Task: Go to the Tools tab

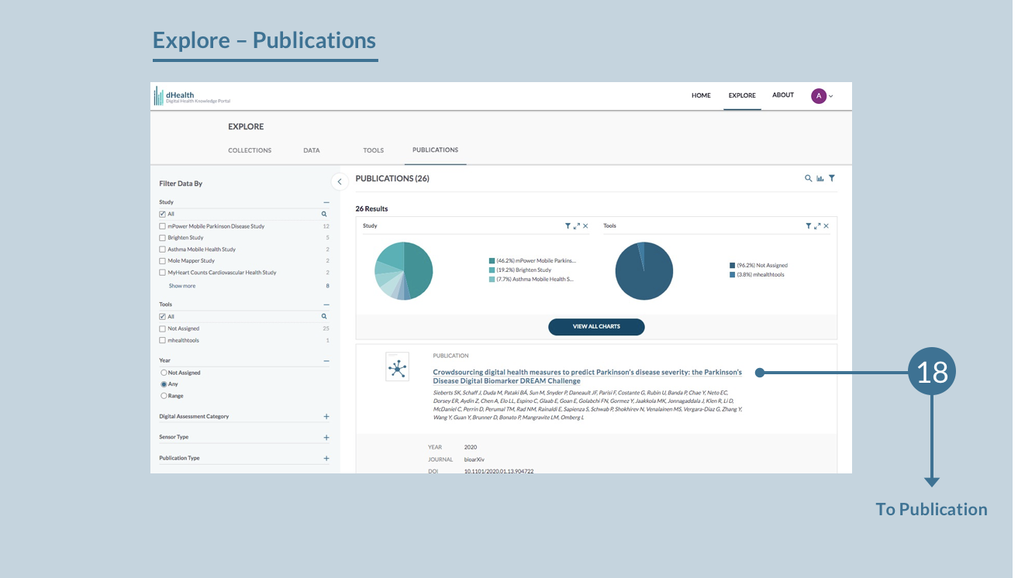Action: pyautogui.click(x=374, y=150)
